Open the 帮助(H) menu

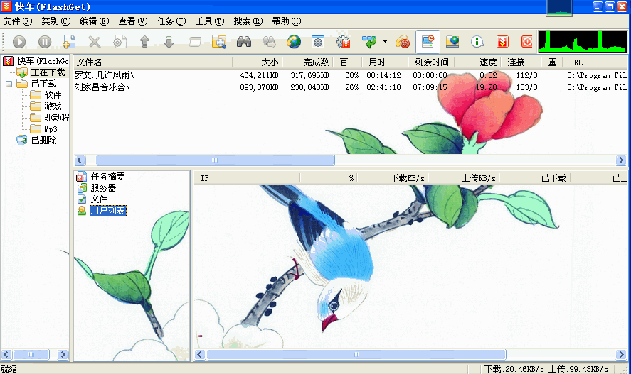[x=287, y=21]
